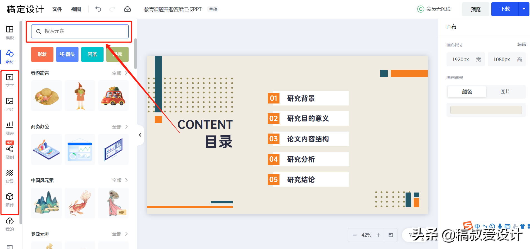Select the 形状 shapes category button
This screenshot has width=530, height=249.
[42, 54]
